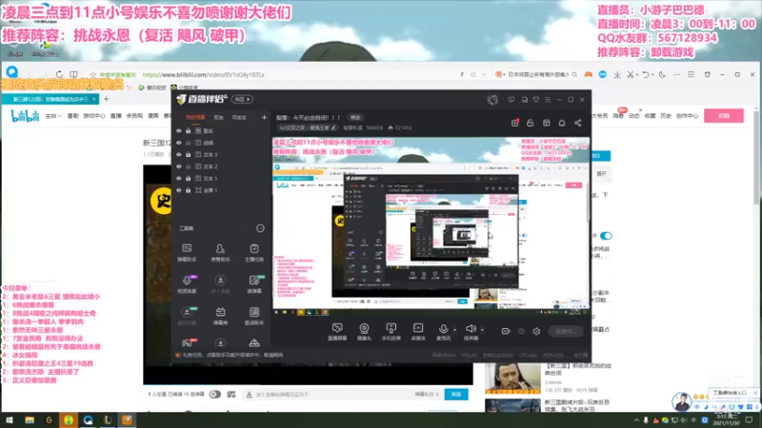Open the 房管助手 tool
This screenshot has width=762, height=428.
(x=220, y=252)
